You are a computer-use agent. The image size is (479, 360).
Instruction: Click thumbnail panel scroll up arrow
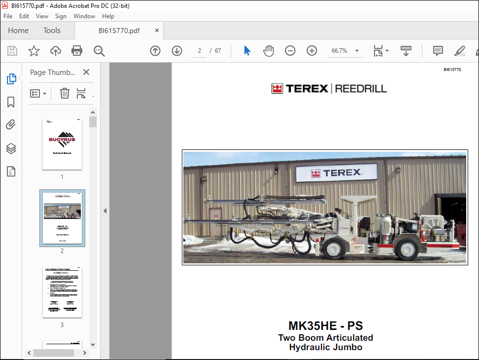click(x=93, y=112)
